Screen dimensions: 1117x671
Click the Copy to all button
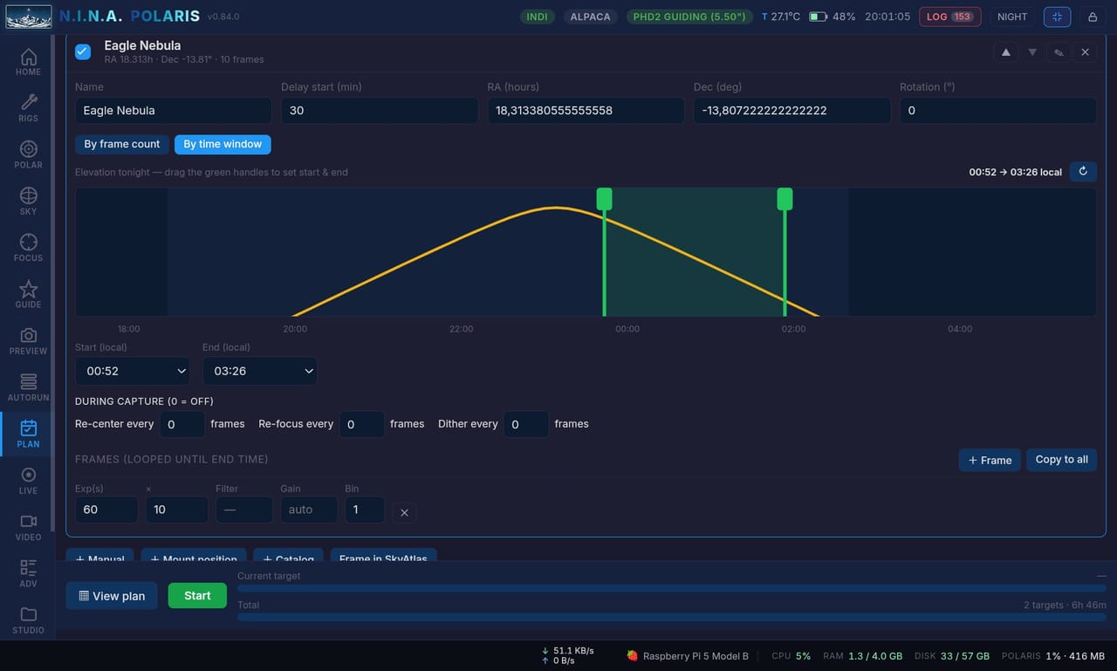tap(1061, 460)
